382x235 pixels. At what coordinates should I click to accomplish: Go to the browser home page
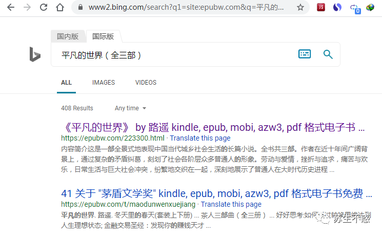(x=60, y=7)
